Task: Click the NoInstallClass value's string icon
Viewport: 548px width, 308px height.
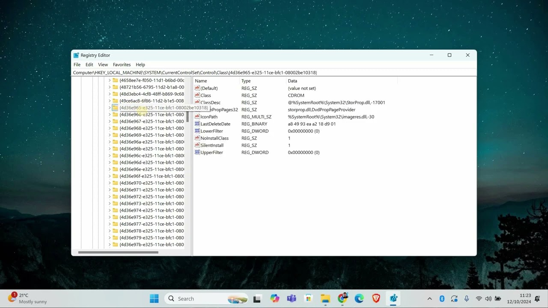Action: 197,138
